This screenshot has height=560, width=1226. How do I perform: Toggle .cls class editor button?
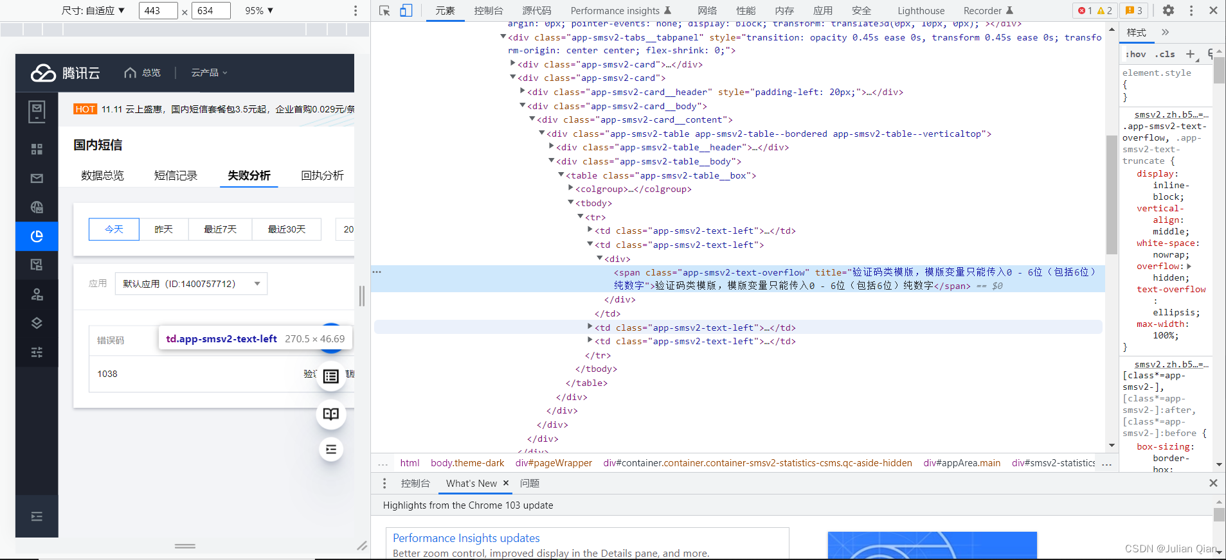[x=1165, y=55]
